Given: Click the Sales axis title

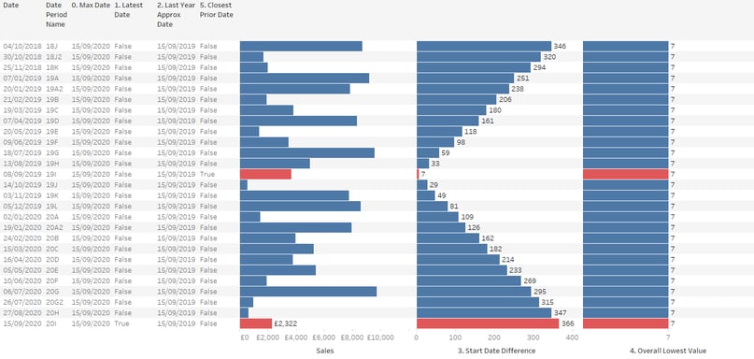Looking at the screenshot, I should point(325,351).
